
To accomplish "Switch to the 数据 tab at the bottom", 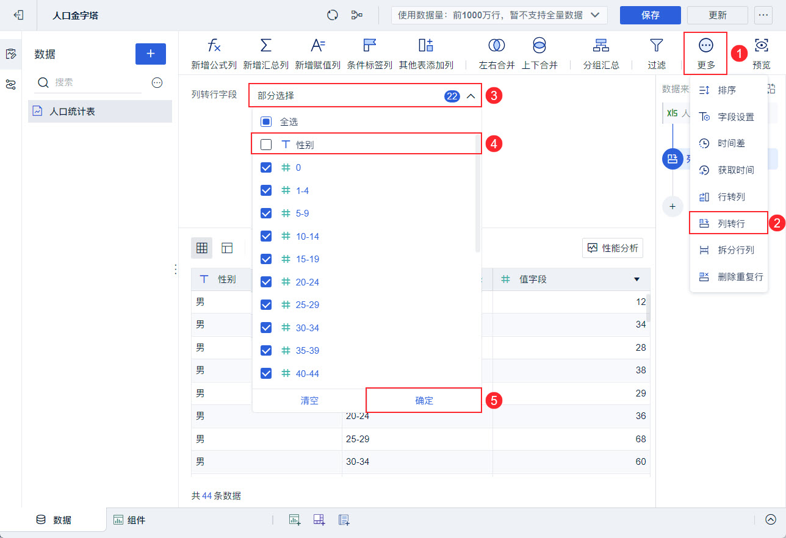I will pyautogui.click(x=54, y=520).
